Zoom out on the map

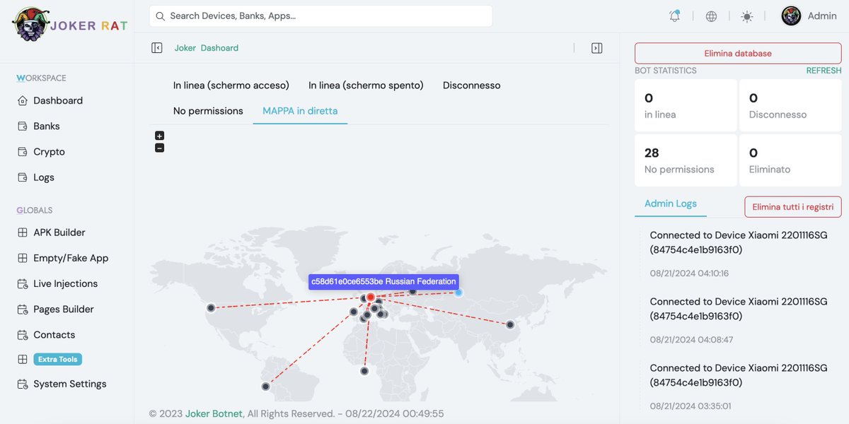(159, 148)
